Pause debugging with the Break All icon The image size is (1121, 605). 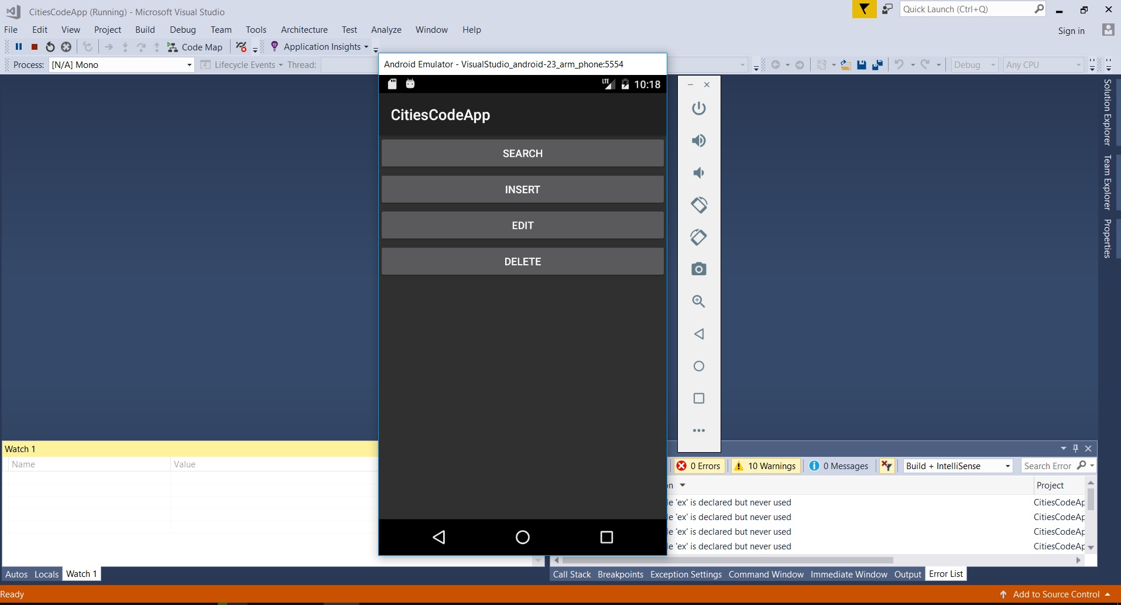[x=19, y=47]
